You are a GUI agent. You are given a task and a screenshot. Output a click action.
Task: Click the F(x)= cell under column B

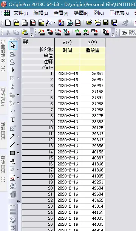(x=93, y=68)
